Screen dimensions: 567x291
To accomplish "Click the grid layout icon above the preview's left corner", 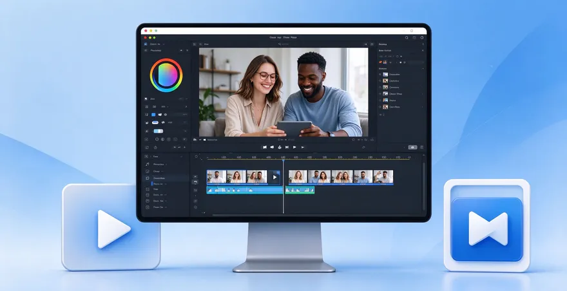I will pos(195,44).
